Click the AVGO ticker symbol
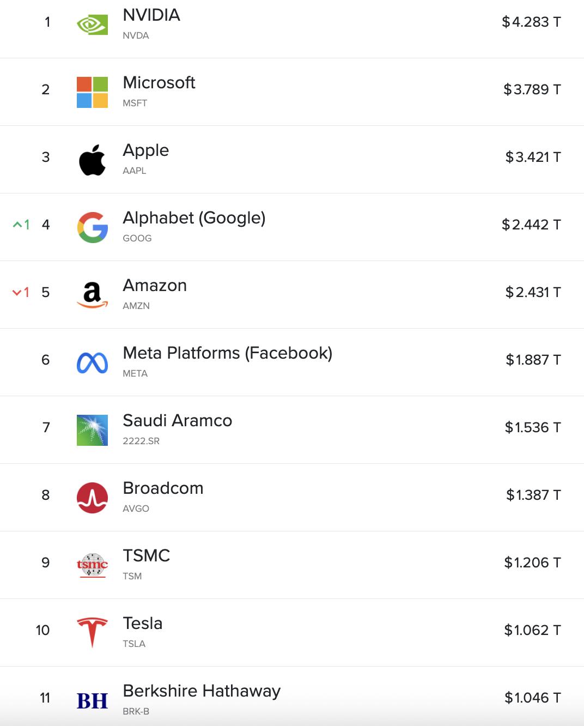 point(136,509)
